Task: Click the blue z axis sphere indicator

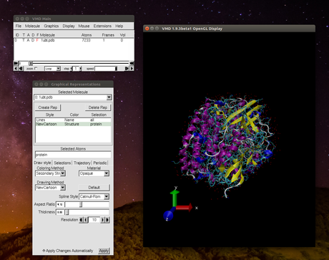Action: pyautogui.click(x=168, y=215)
